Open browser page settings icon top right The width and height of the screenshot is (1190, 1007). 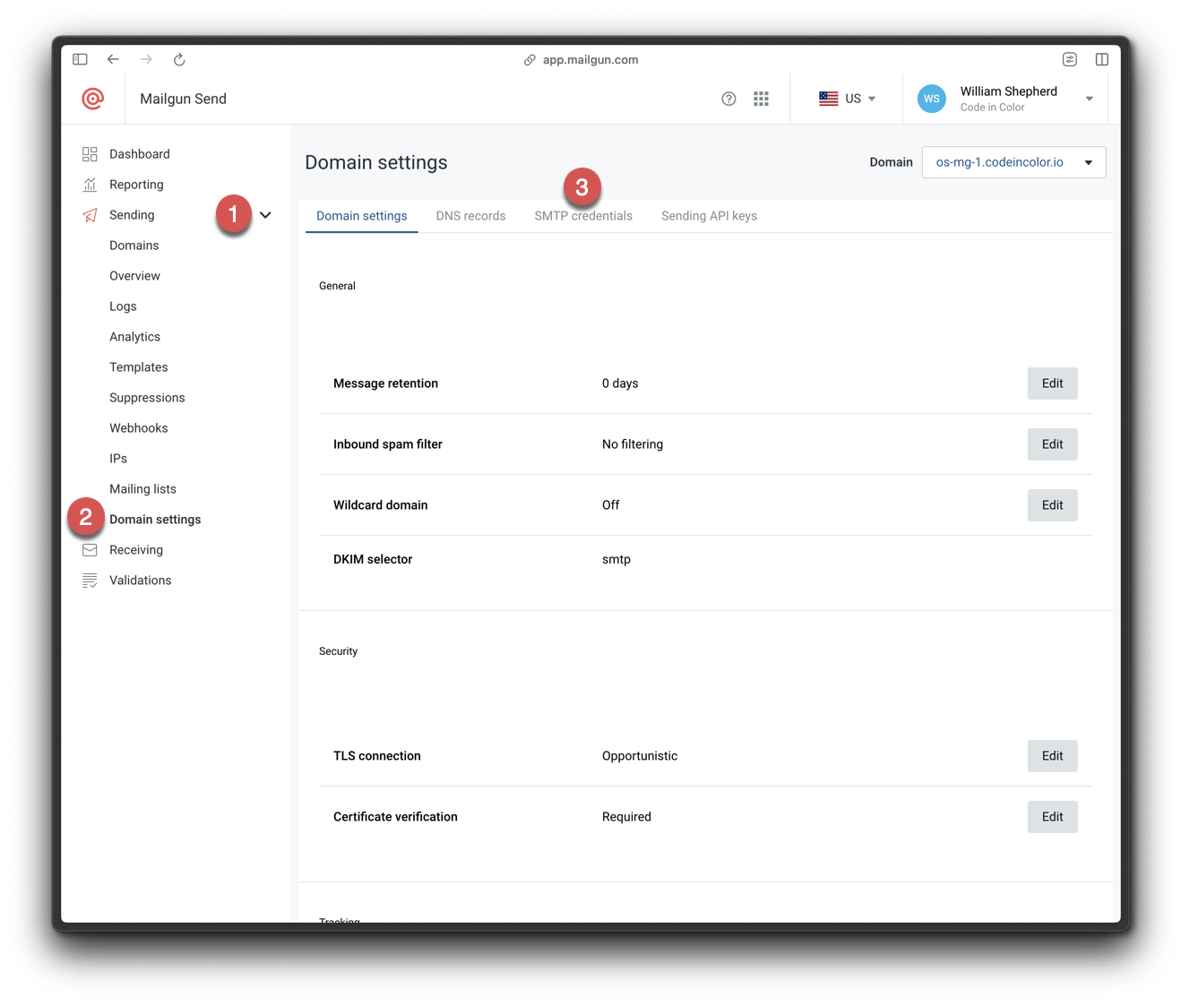click(1070, 59)
